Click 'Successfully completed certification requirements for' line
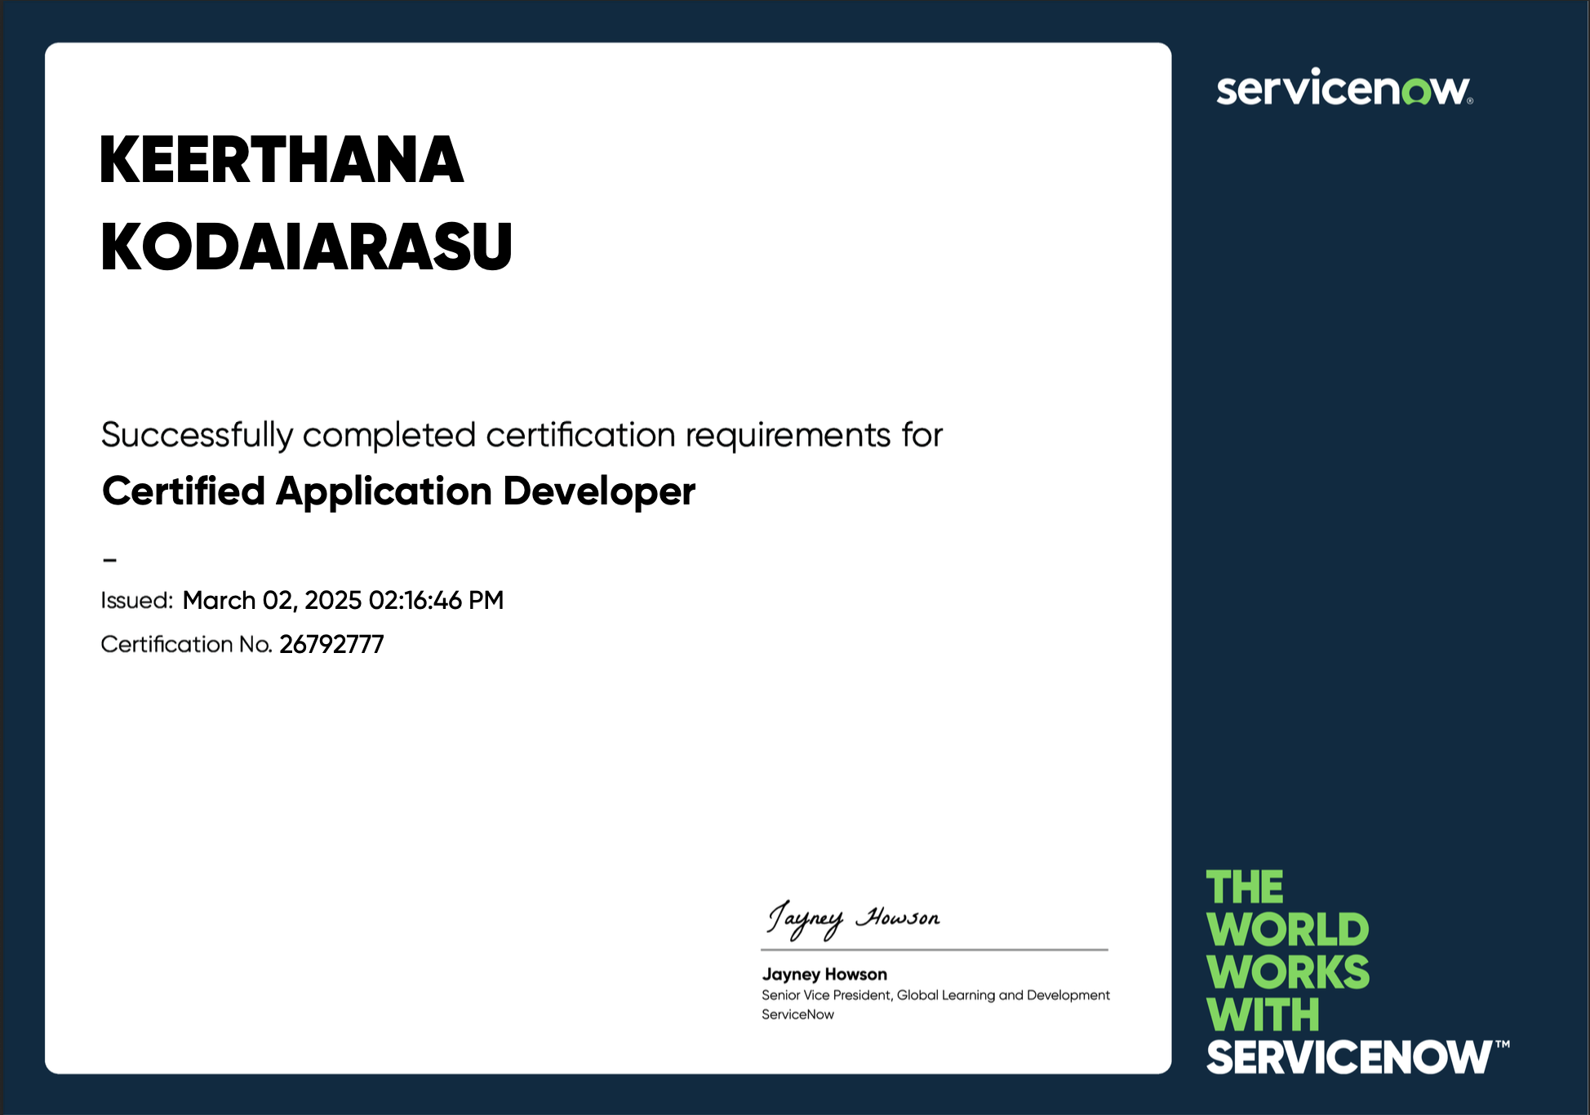 tap(522, 435)
